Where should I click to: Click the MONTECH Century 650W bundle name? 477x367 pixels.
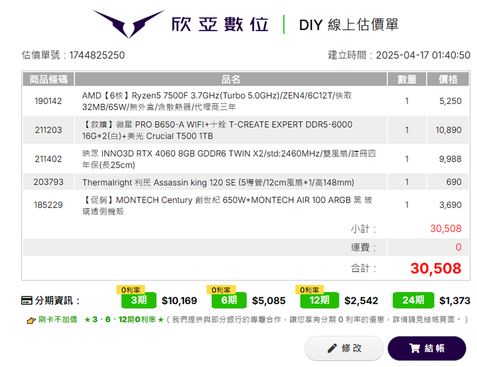[x=227, y=206]
